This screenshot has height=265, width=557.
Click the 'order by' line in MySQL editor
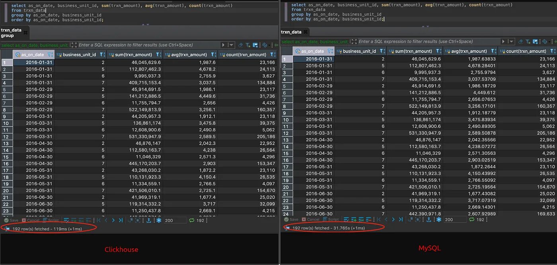click(x=338, y=19)
